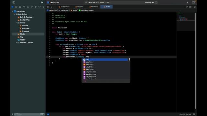207x116 pixels.
Task: Go forward in editor history
Action: [x=54, y=7]
